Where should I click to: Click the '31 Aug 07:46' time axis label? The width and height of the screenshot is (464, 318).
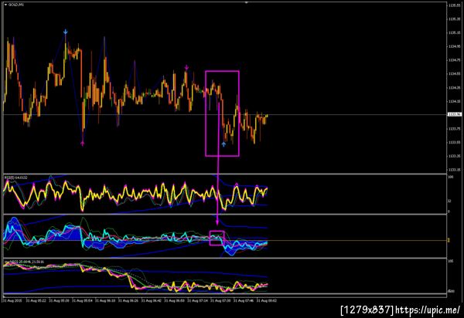(244, 300)
